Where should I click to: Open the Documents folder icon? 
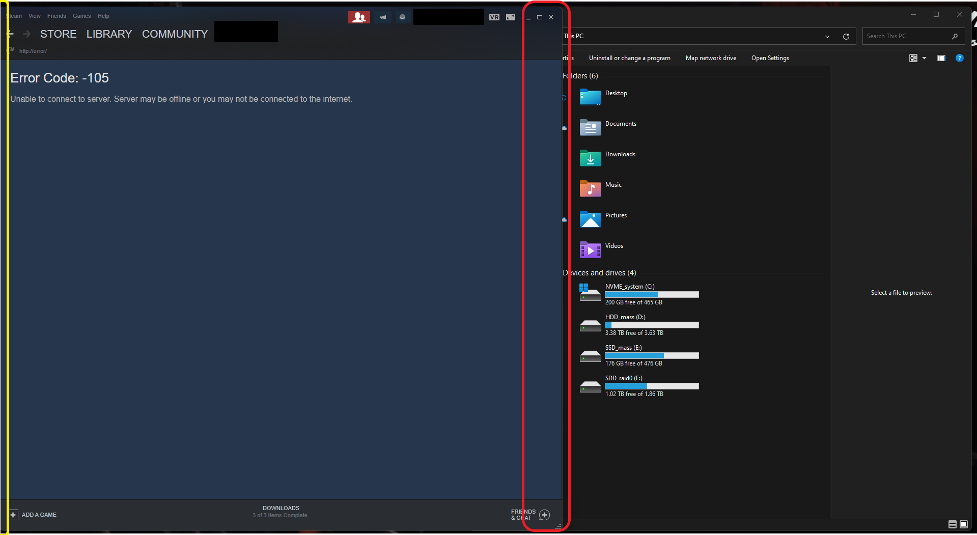tap(590, 127)
